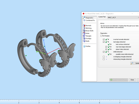
Task: Toggle near bad edges detected checkbox
Action: (106, 47)
